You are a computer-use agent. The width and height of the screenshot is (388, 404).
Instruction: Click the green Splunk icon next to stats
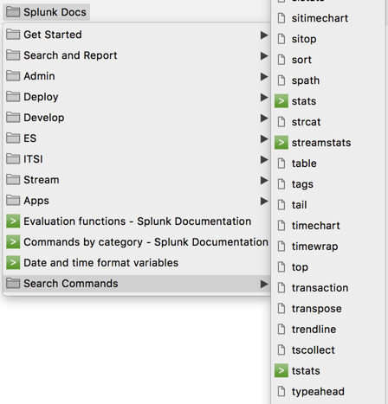tap(281, 101)
